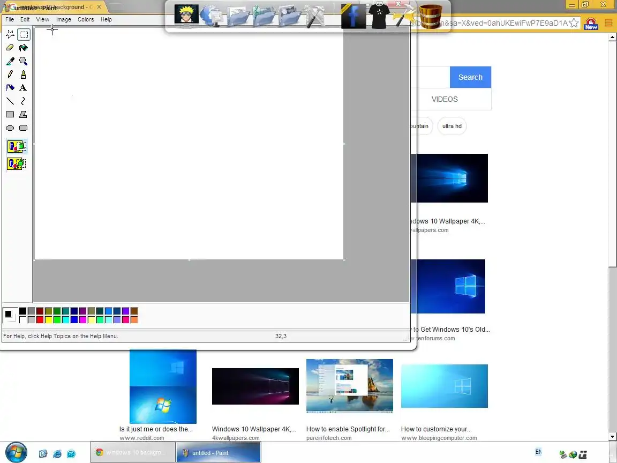Enable opaque selection mode option
The width and height of the screenshot is (617, 463).
[x=17, y=146]
